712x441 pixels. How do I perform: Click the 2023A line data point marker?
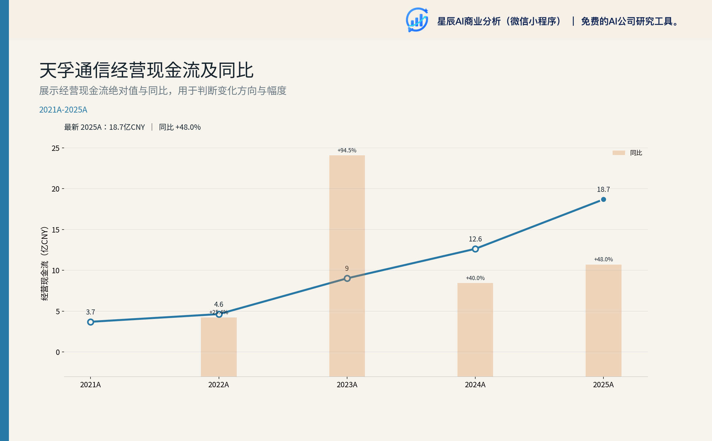(x=347, y=278)
